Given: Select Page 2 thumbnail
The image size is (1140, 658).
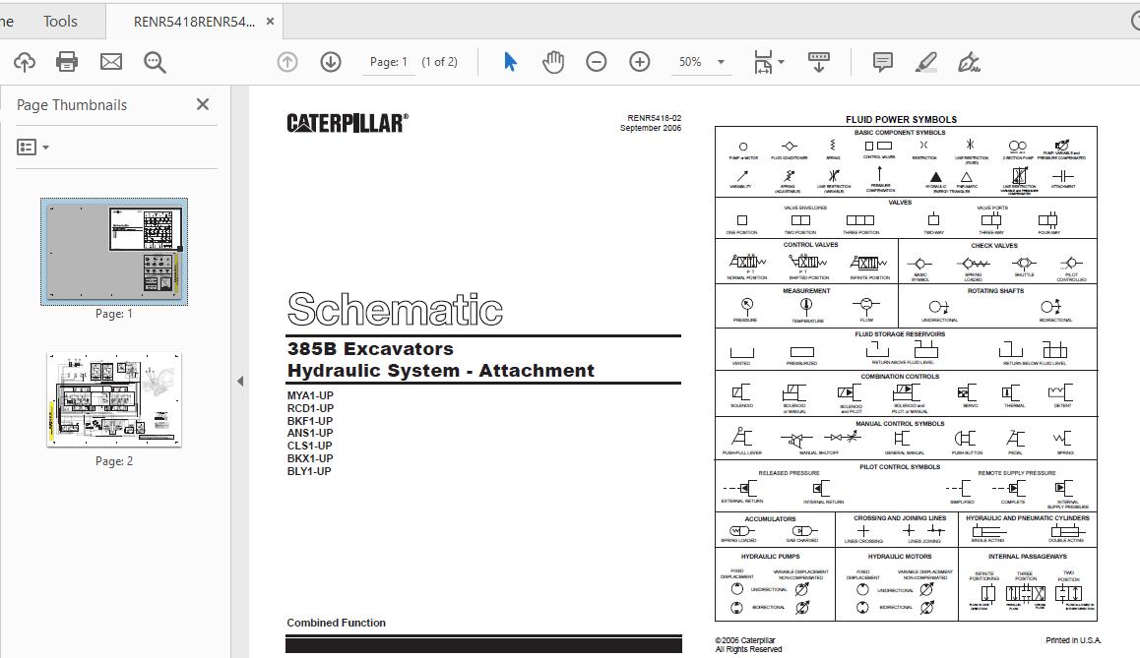Looking at the screenshot, I should click(114, 399).
